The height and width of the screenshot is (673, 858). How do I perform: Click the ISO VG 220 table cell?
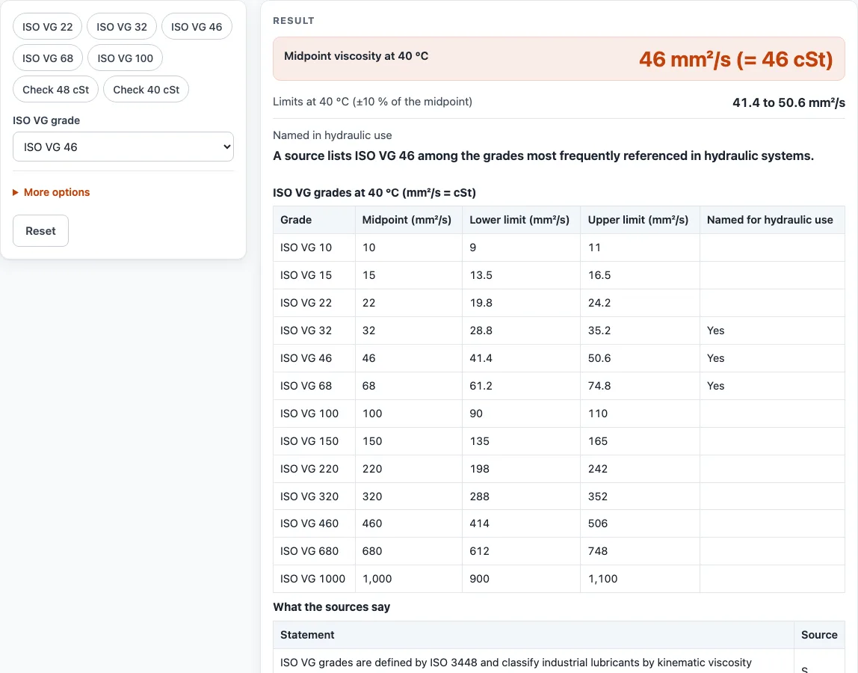314,469
